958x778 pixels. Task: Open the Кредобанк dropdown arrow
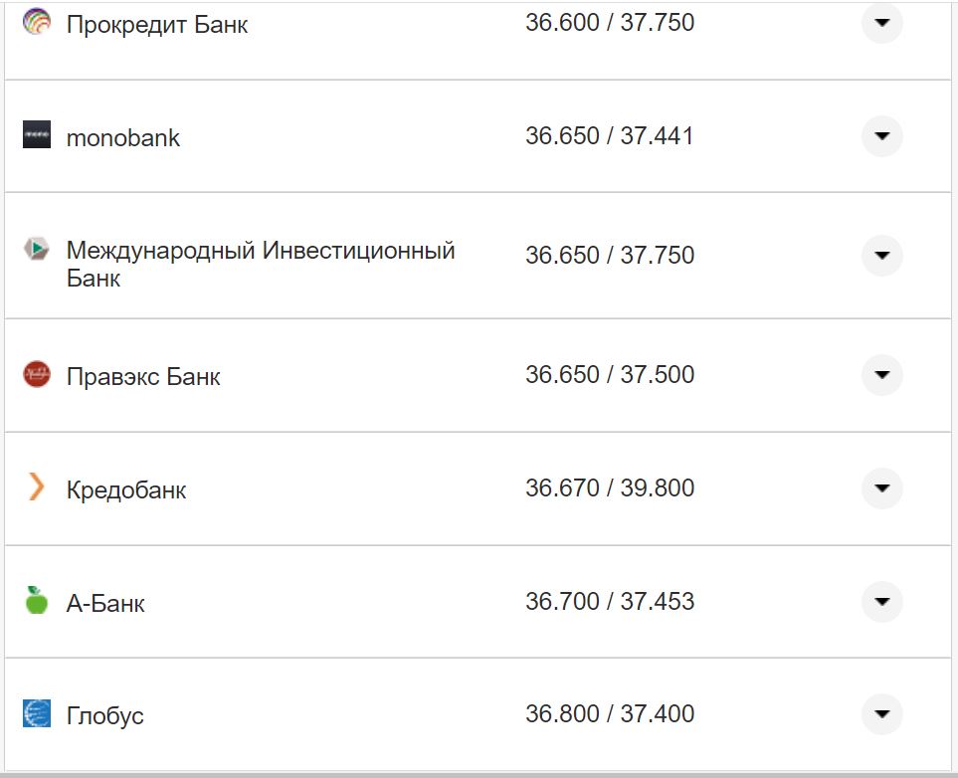(x=881, y=488)
